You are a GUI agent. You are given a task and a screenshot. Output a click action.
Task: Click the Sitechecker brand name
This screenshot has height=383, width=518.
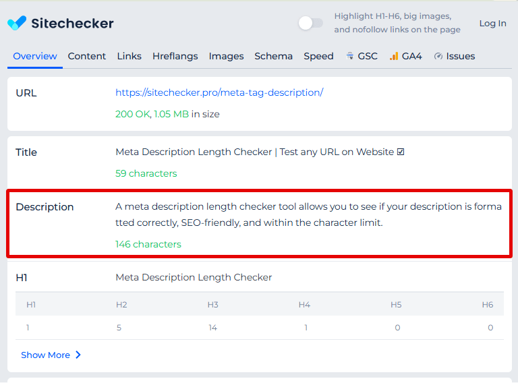(72, 23)
